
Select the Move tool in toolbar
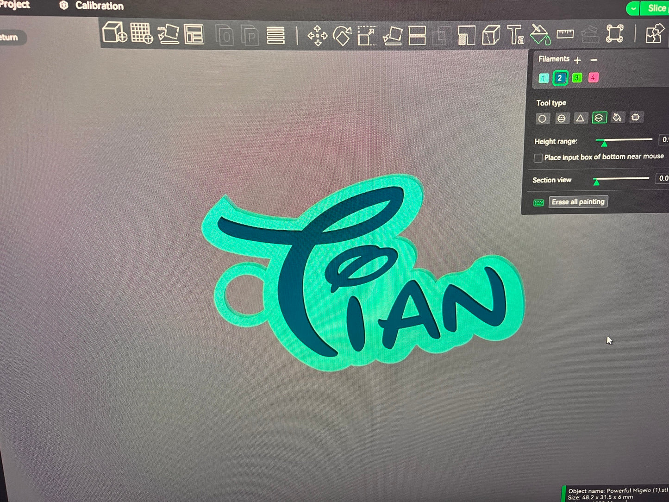point(317,35)
